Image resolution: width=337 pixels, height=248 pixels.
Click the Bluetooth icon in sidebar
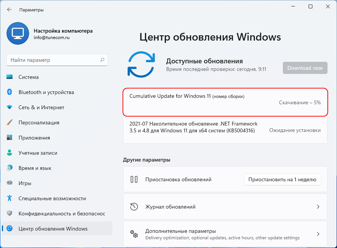click(x=9, y=92)
